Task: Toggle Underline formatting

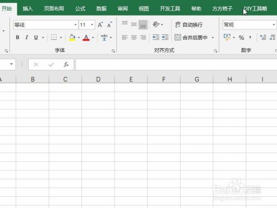Action: pyautogui.click(x=36, y=38)
